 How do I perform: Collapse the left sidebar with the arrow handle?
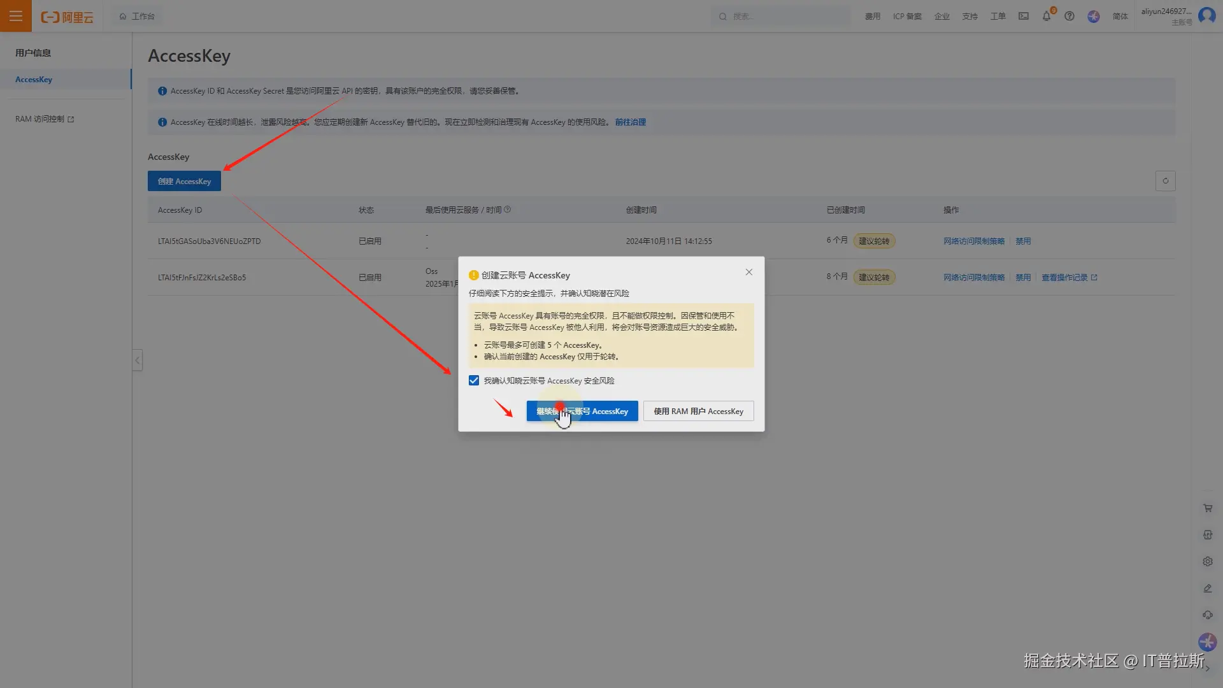(x=137, y=361)
